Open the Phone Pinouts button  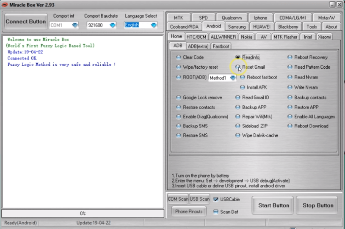(189, 211)
